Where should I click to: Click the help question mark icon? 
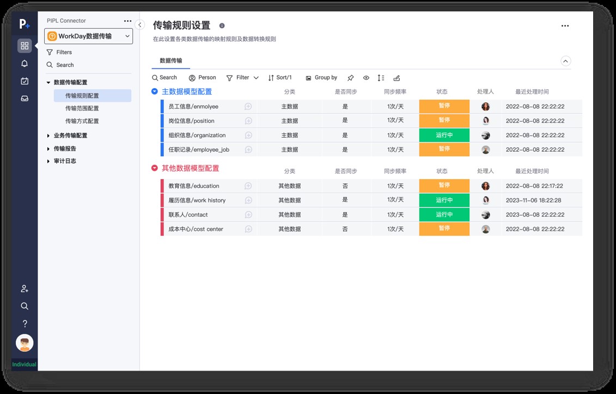pos(25,323)
